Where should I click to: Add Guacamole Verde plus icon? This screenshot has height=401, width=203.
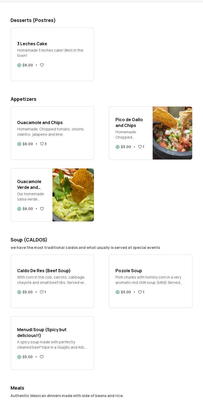coord(19,209)
